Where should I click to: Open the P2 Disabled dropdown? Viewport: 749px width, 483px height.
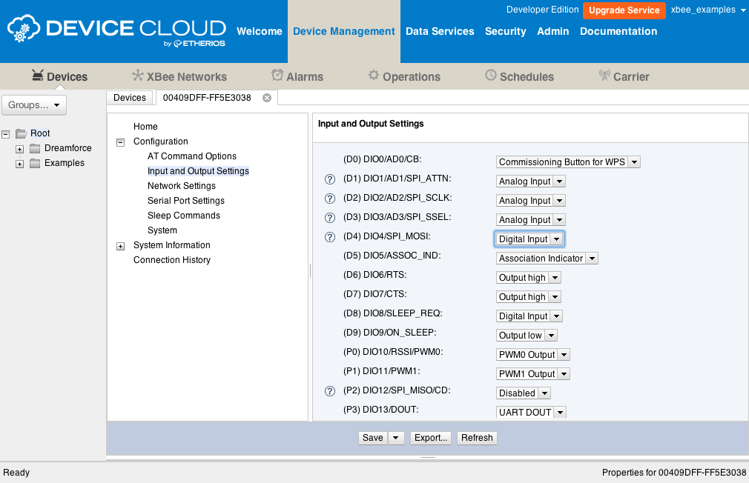click(524, 393)
